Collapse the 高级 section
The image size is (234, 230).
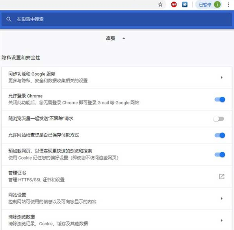pyautogui.click(x=124, y=39)
